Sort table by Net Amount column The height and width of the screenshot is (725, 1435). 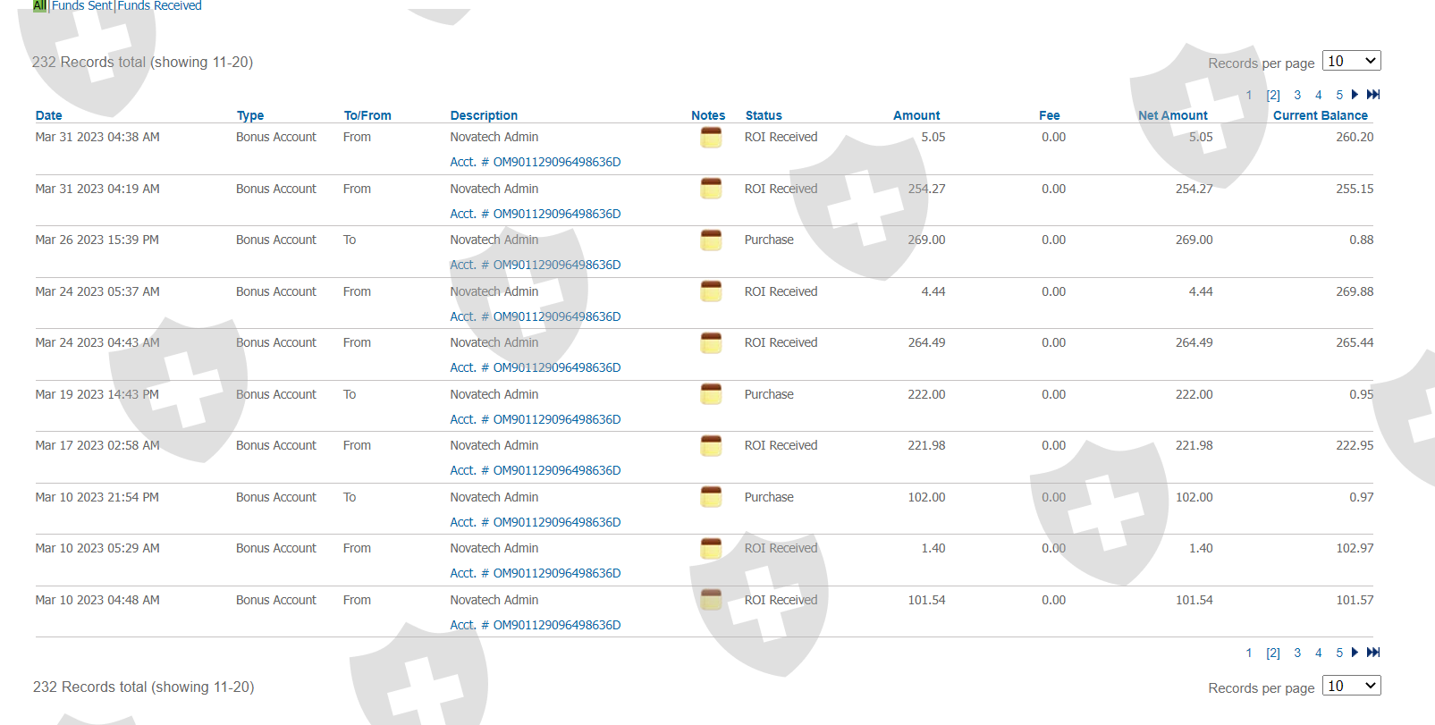click(x=1173, y=115)
